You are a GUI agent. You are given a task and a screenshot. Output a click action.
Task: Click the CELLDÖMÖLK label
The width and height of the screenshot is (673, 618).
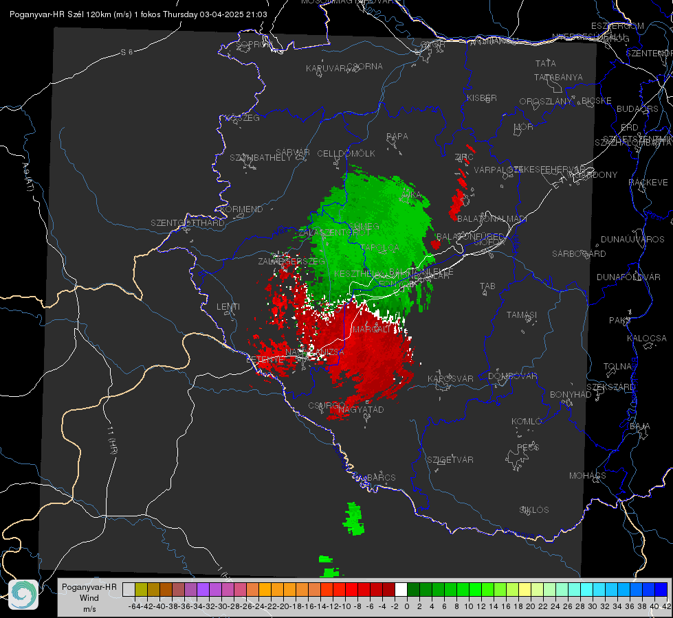click(346, 154)
